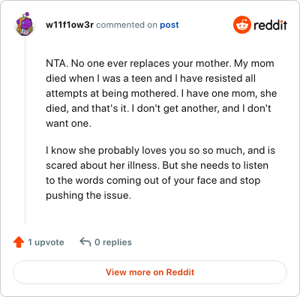Open w11f1ow3r's purple avatar
The width and height of the screenshot is (300, 297).
click(25, 24)
